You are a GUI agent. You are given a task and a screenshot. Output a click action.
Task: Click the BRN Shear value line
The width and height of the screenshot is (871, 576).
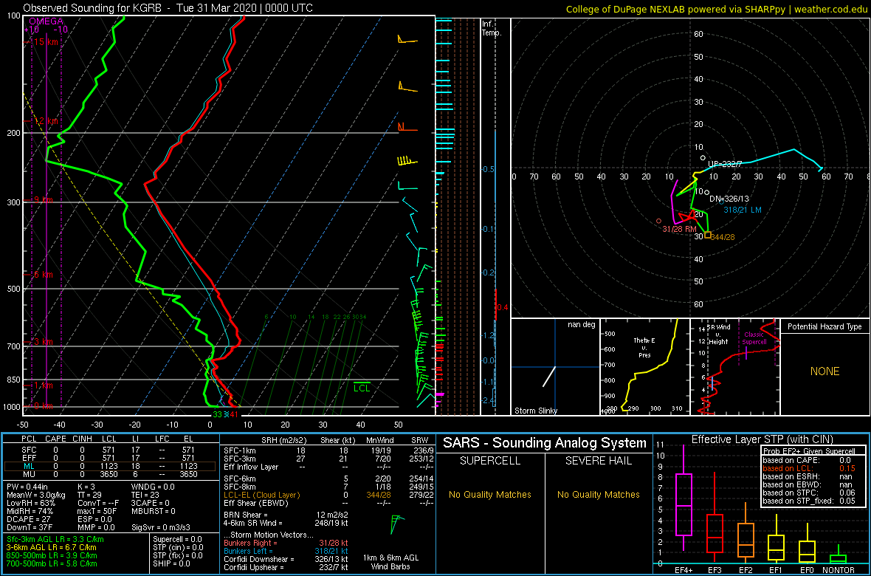click(286, 515)
